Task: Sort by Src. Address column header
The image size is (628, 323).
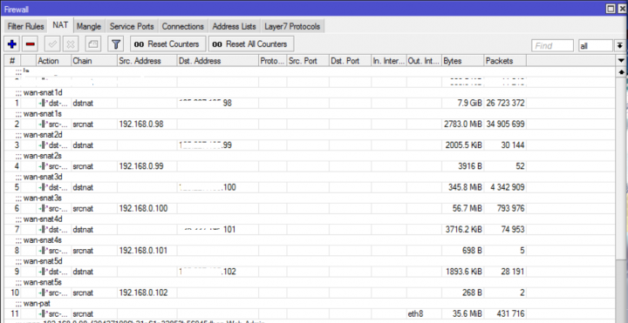Action: 147,61
